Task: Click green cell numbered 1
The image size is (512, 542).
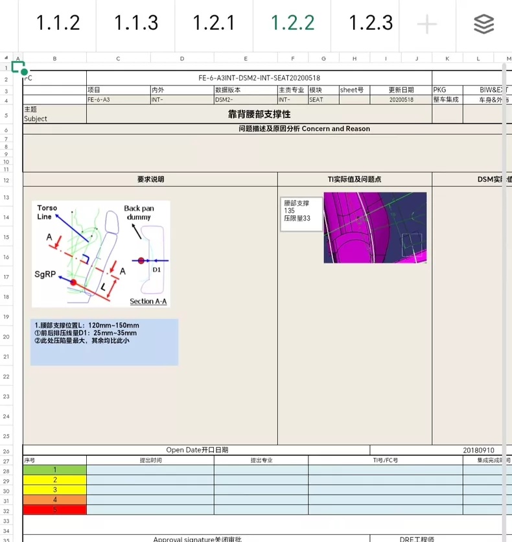Action: tap(54, 470)
